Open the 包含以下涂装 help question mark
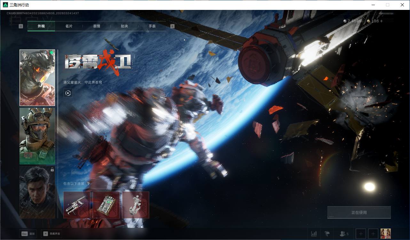The height and width of the screenshot is (240, 410). pos(88,184)
